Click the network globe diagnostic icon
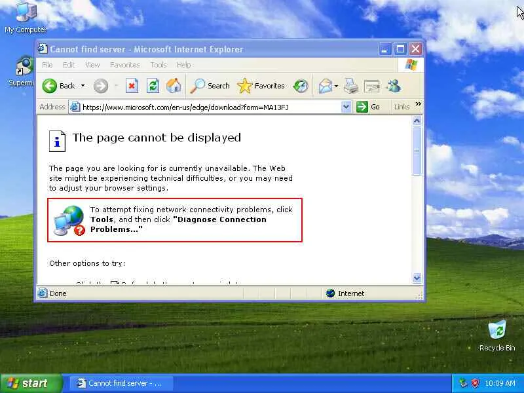 tap(69, 220)
